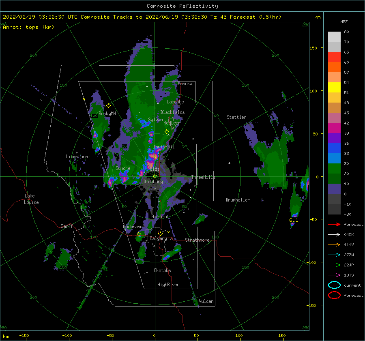Click the light gray 80–70 dBZ swatch
Viewport: 365px width, 341px height.
pos(334,37)
